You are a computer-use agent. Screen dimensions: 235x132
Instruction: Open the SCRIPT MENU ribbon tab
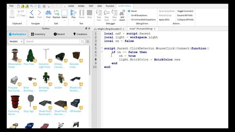(x=124, y=6)
